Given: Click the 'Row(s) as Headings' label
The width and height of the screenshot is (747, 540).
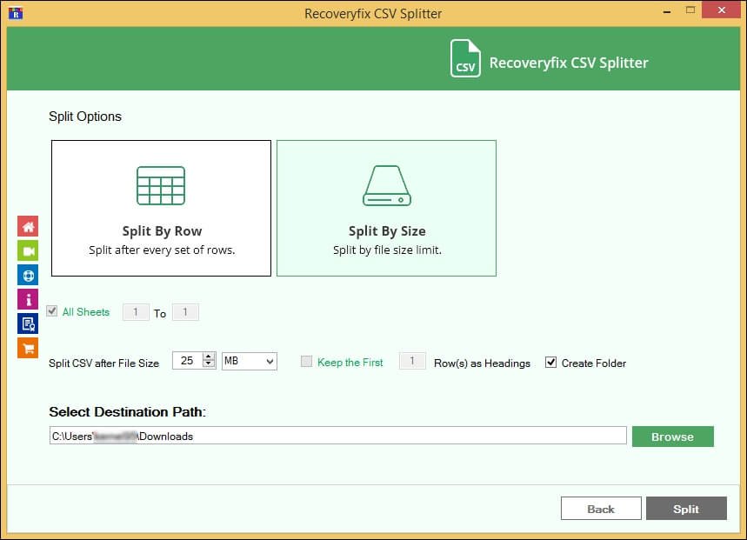Looking at the screenshot, I should 482,363.
